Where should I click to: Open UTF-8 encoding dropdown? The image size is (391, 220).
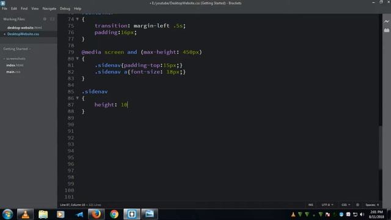(327, 205)
